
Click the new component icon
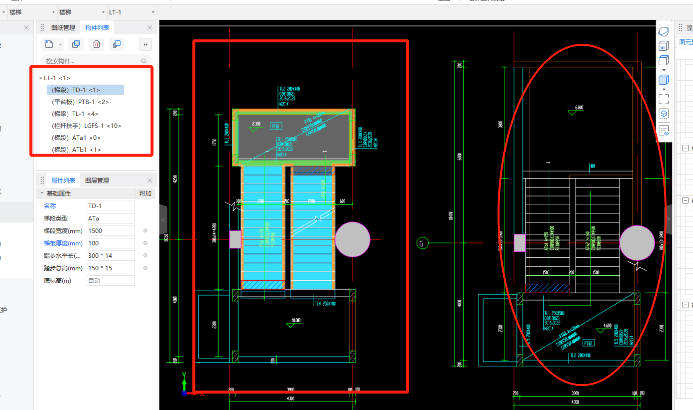click(x=49, y=44)
